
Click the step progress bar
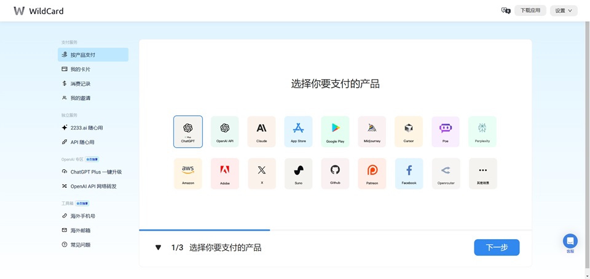205,230
